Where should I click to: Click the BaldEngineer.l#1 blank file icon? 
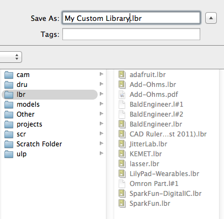tap(122, 105)
